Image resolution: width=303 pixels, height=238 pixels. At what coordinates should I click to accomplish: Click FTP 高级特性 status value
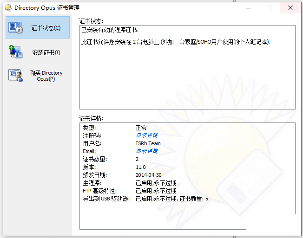(x=156, y=191)
